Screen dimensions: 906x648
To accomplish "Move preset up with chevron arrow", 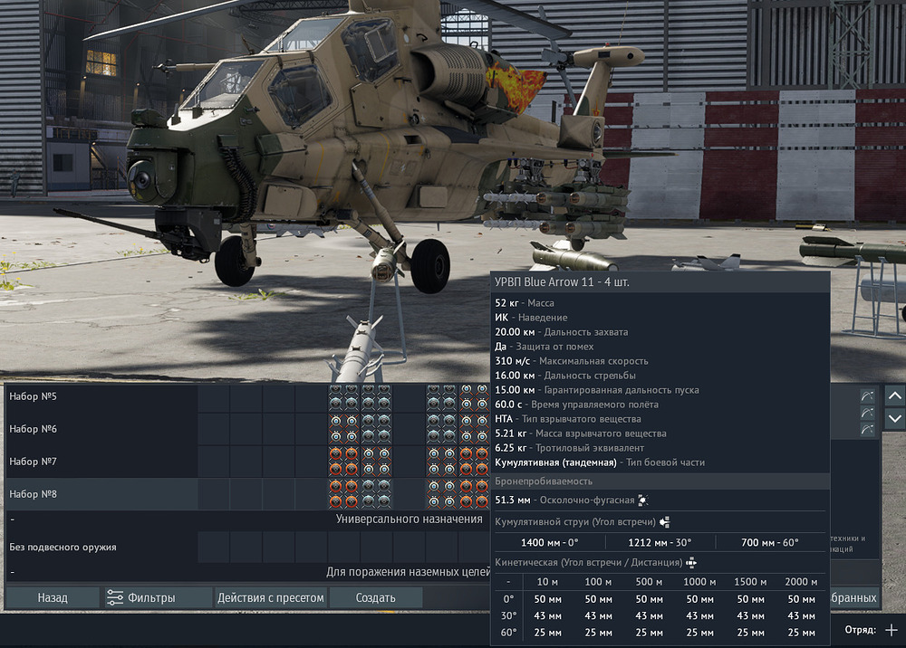I will tap(894, 396).
